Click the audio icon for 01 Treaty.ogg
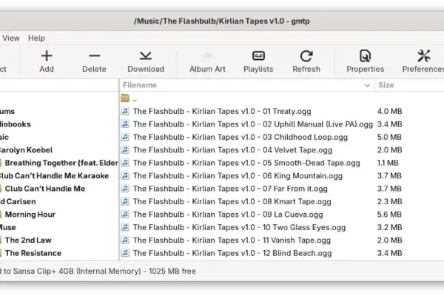 point(125,111)
